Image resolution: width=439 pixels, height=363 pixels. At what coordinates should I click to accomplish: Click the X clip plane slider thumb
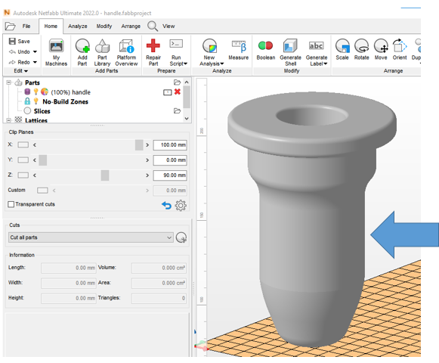coord(139,145)
